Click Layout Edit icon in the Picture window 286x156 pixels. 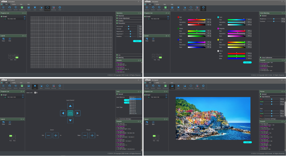(153, 122)
